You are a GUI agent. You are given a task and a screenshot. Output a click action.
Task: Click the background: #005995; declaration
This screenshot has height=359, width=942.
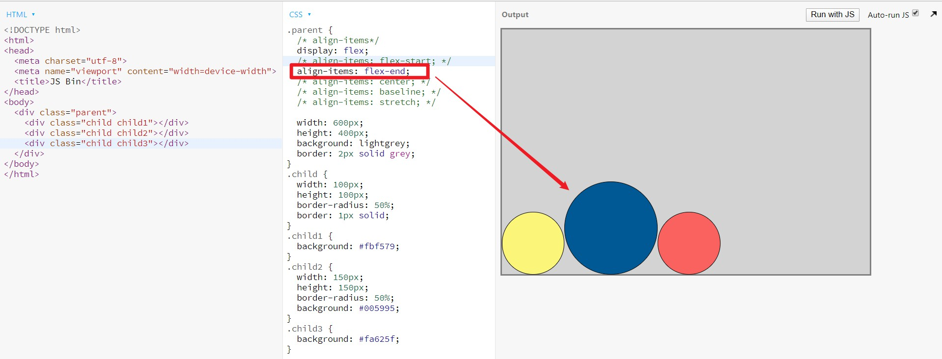(x=348, y=308)
